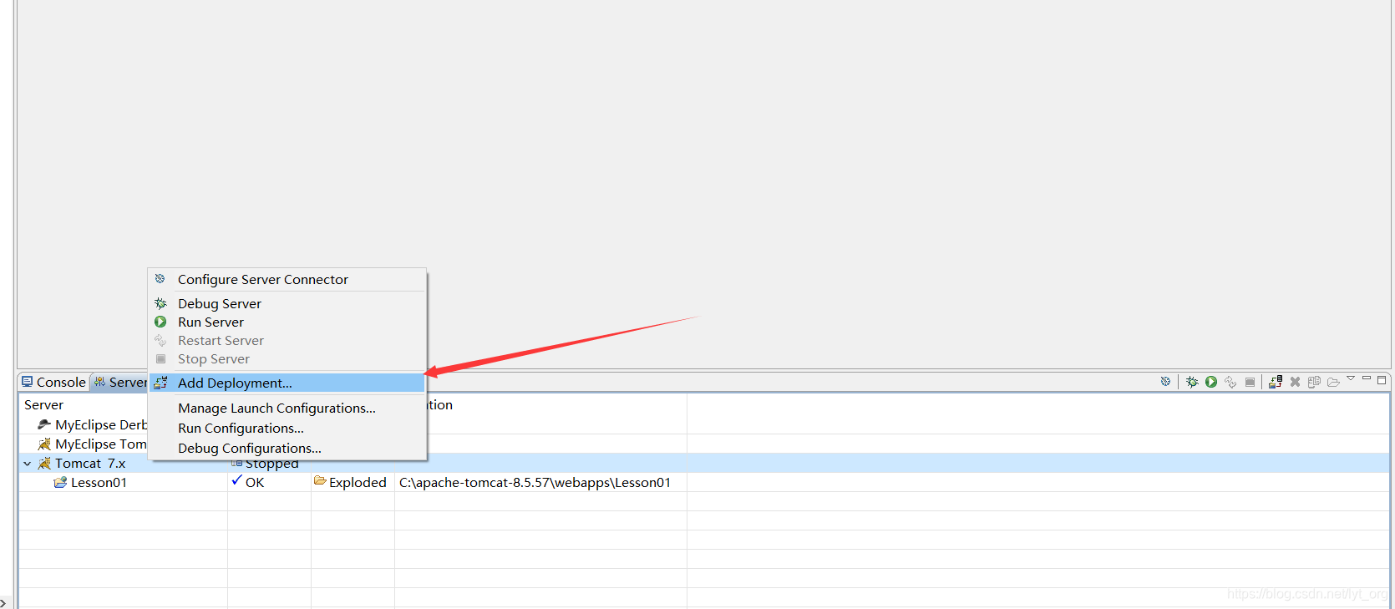Image resolution: width=1395 pixels, height=609 pixels.
Task: Click the Console tab icon
Action: 28,381
